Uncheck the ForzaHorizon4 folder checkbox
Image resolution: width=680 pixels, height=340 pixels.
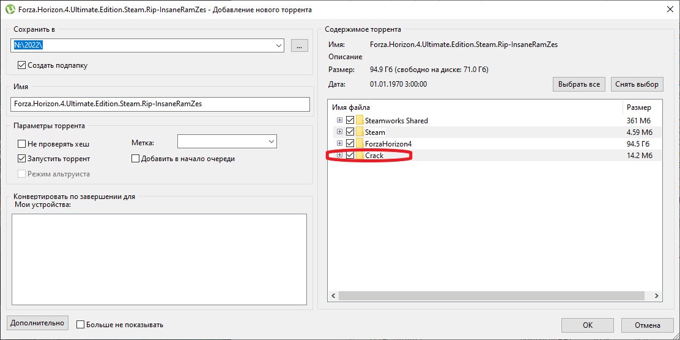coord(350,144)
